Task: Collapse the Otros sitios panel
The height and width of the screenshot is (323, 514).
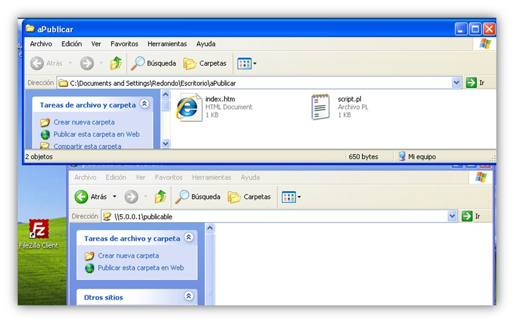Action: pos(189,296)
